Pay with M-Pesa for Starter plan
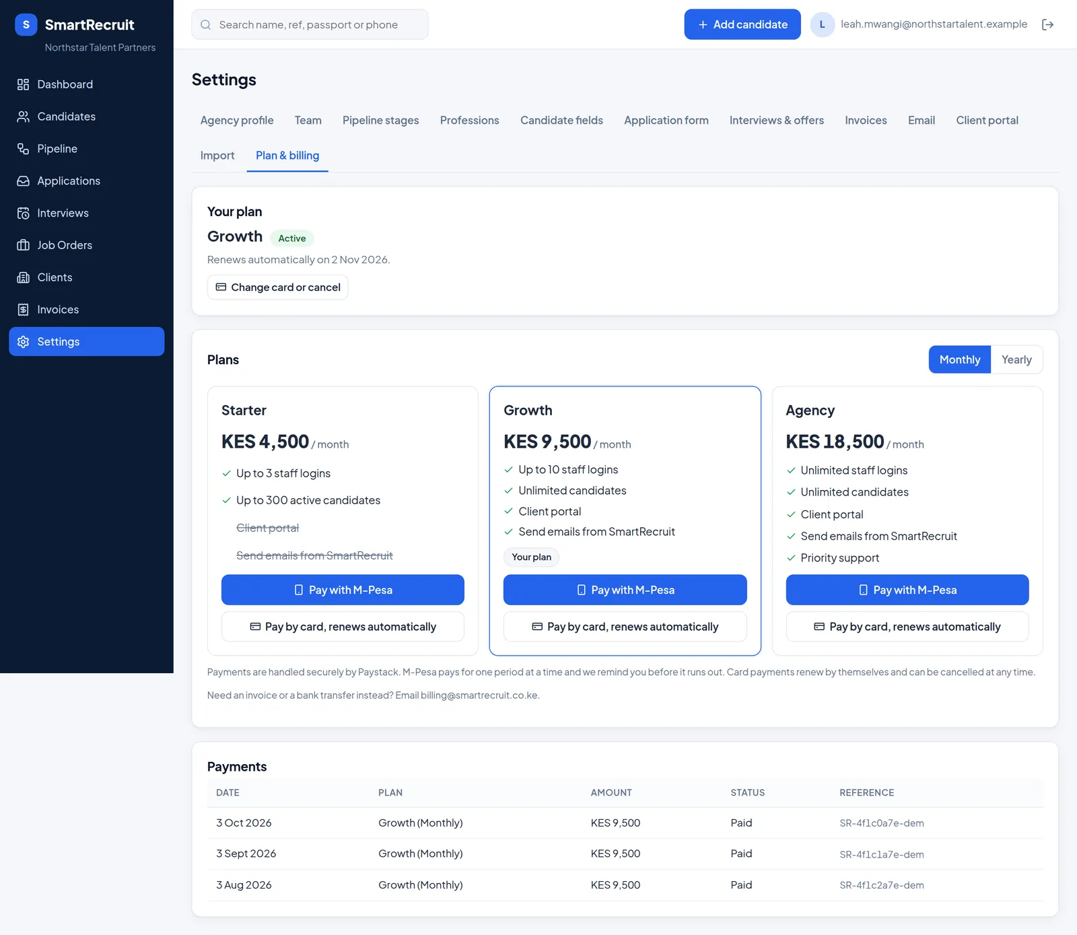Image resolution: width=1077 pixels, height=935 pixels. click(x=343, y=590)
